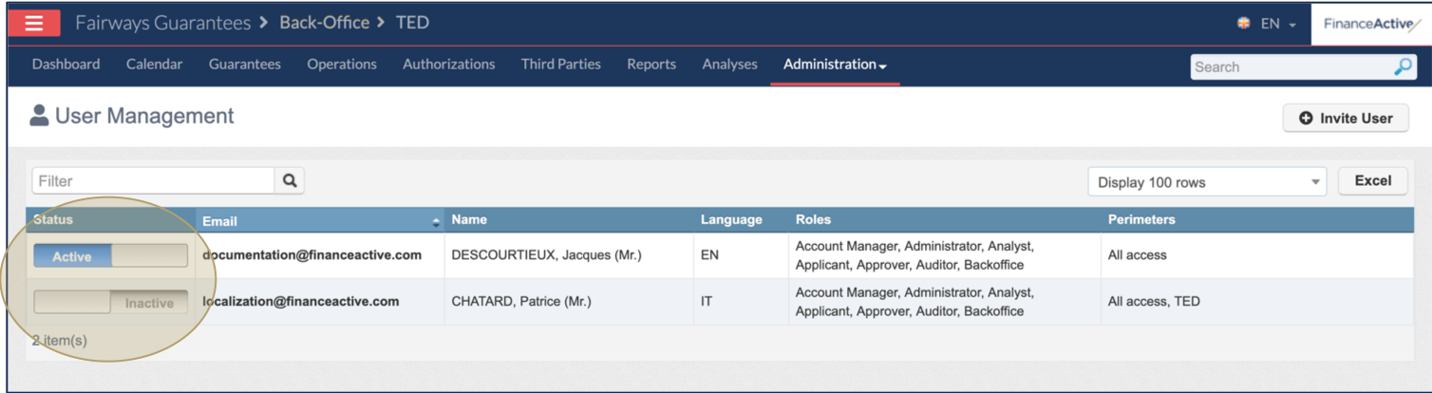Open the red hamburger menu

pyautogui.click(x=34, y=23)
